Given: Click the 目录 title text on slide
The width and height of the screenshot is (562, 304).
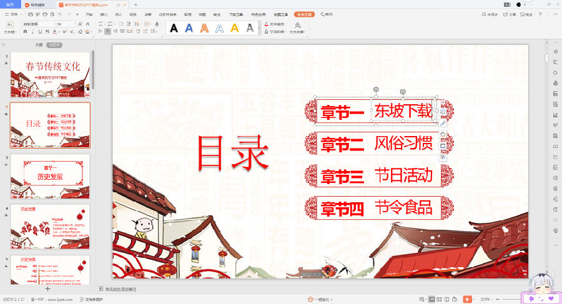Looking at the screenshot, I should click(233, 153).
